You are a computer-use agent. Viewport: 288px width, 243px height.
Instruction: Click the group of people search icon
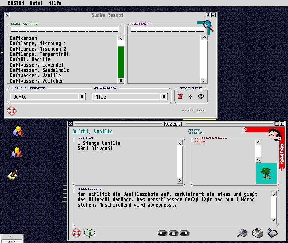[201, 96]
